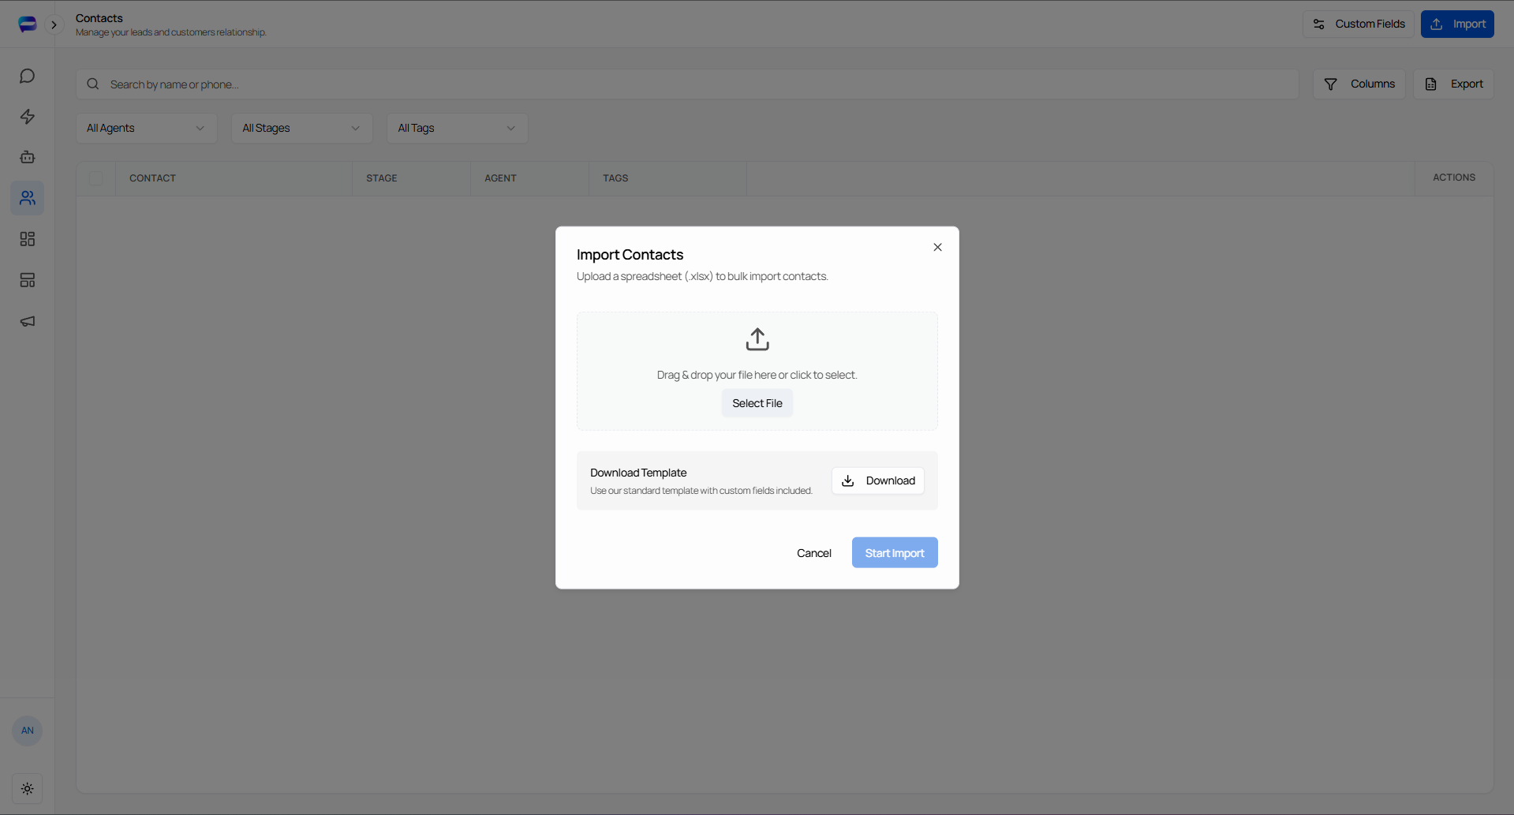Screen dimensions: 1514x815
Task: Select the Contacts sidebar icon
Action: (27, 198)
